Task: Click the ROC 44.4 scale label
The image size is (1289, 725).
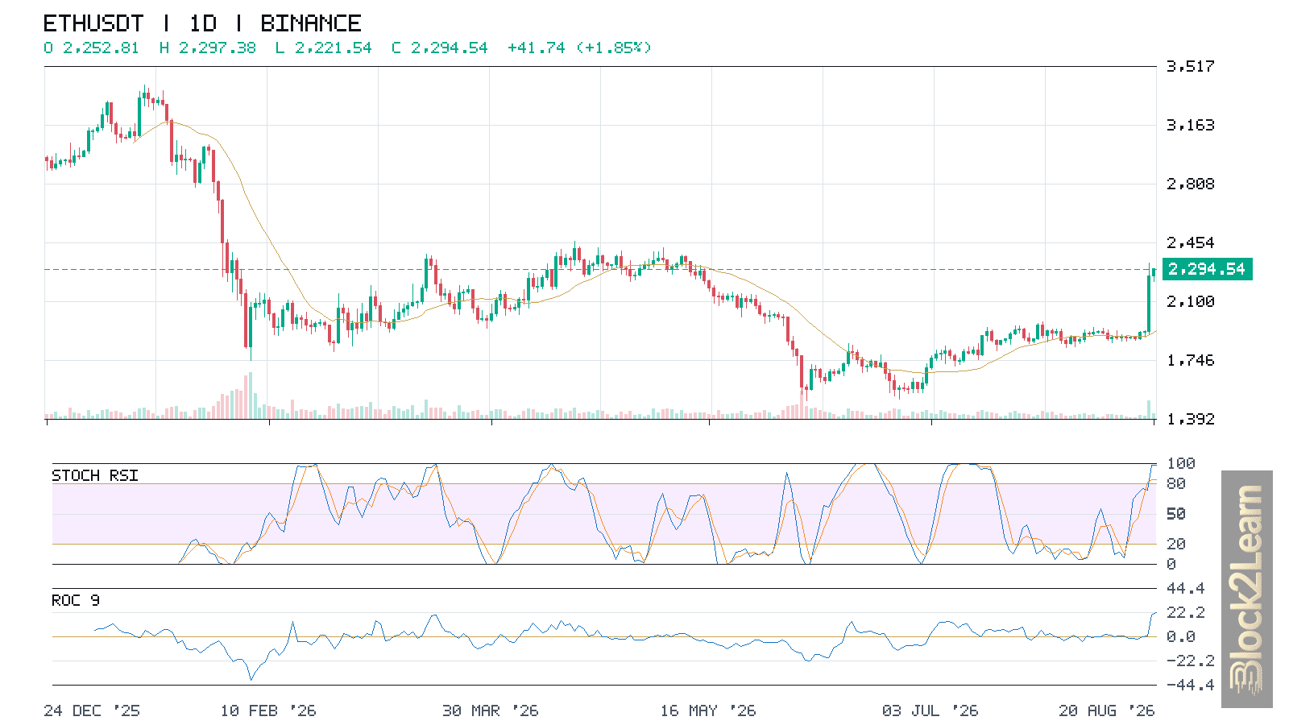Action: click(1186, 588)
